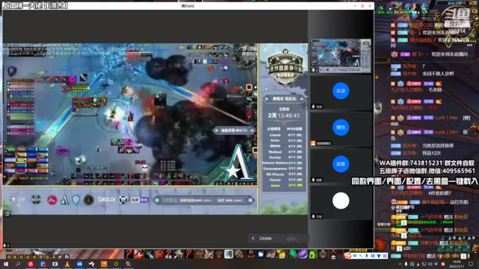This screenshot has width=479, height=269.
Task: Select participant avatar 炎凉
Action: 341,91
